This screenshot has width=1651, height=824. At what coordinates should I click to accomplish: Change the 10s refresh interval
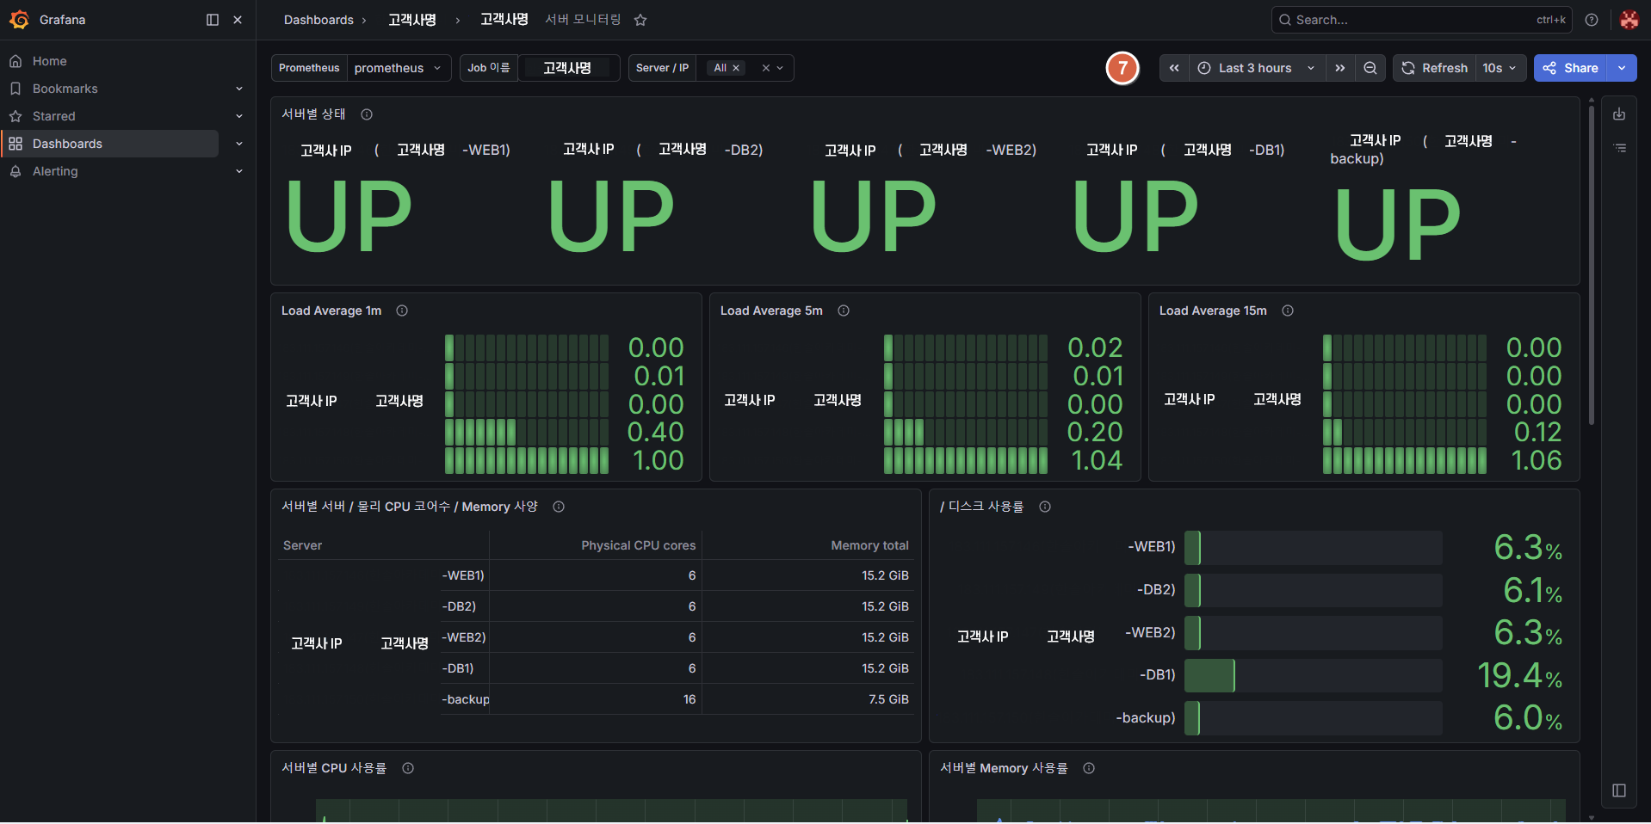[x=1500, y=68]
